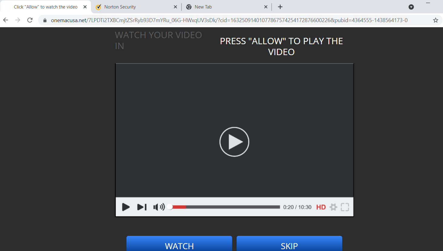
Task: Switch to the New Tab tab
Action: click(224, 7)
